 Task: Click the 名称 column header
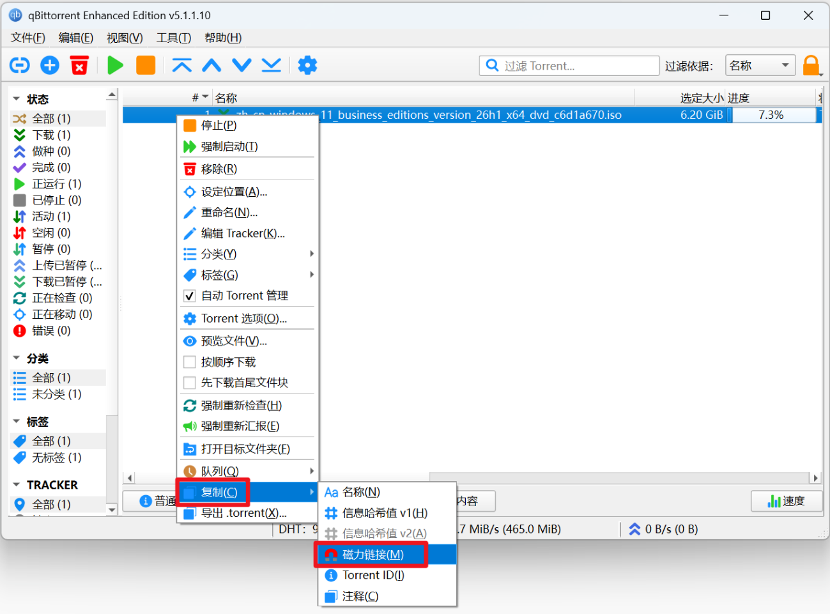click(422, 98)
